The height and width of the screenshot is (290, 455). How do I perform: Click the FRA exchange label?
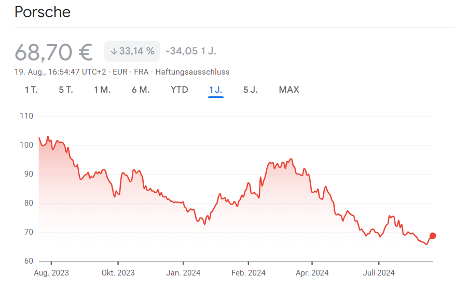tap(141, 72)
